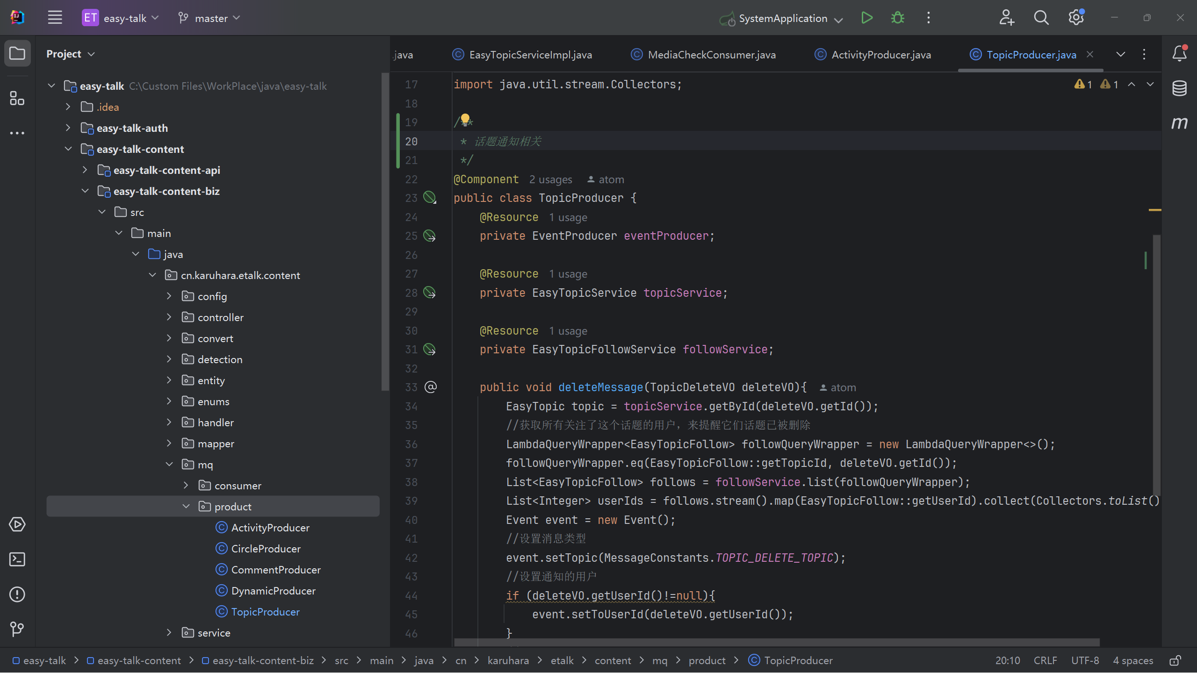1197x673 pixels.
Task: Run SystemApplication with the green play icon
Action: click(x=866, y=18)
